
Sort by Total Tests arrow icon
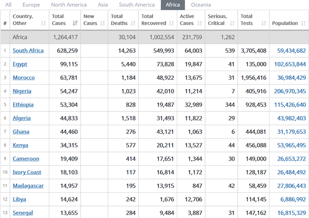tap(264, 24)
